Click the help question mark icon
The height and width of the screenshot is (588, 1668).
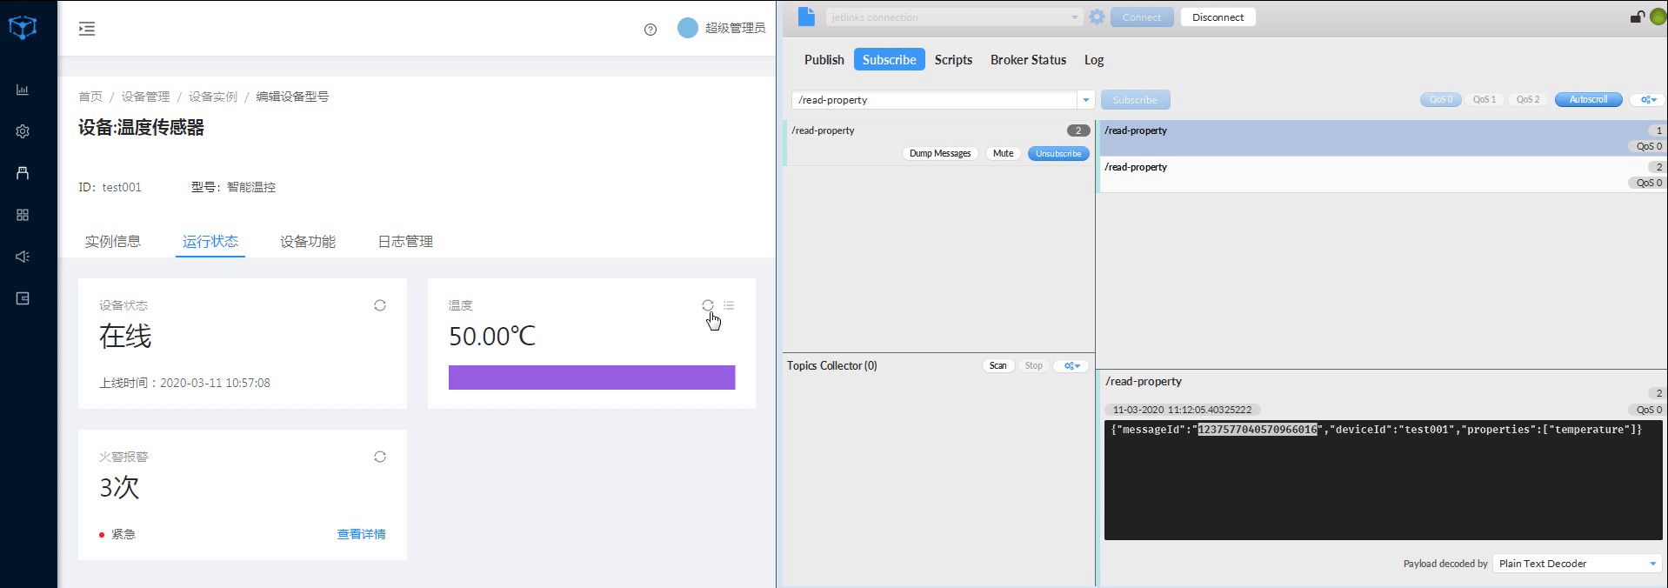pos(651,30)
